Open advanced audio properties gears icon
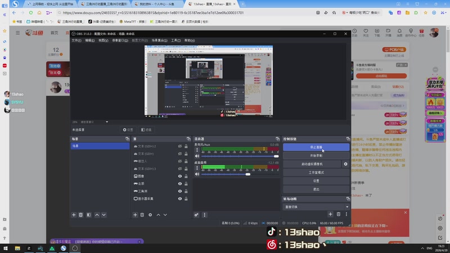Image resolution: width=450 pixels, height=253 pixels. point(196,215)
